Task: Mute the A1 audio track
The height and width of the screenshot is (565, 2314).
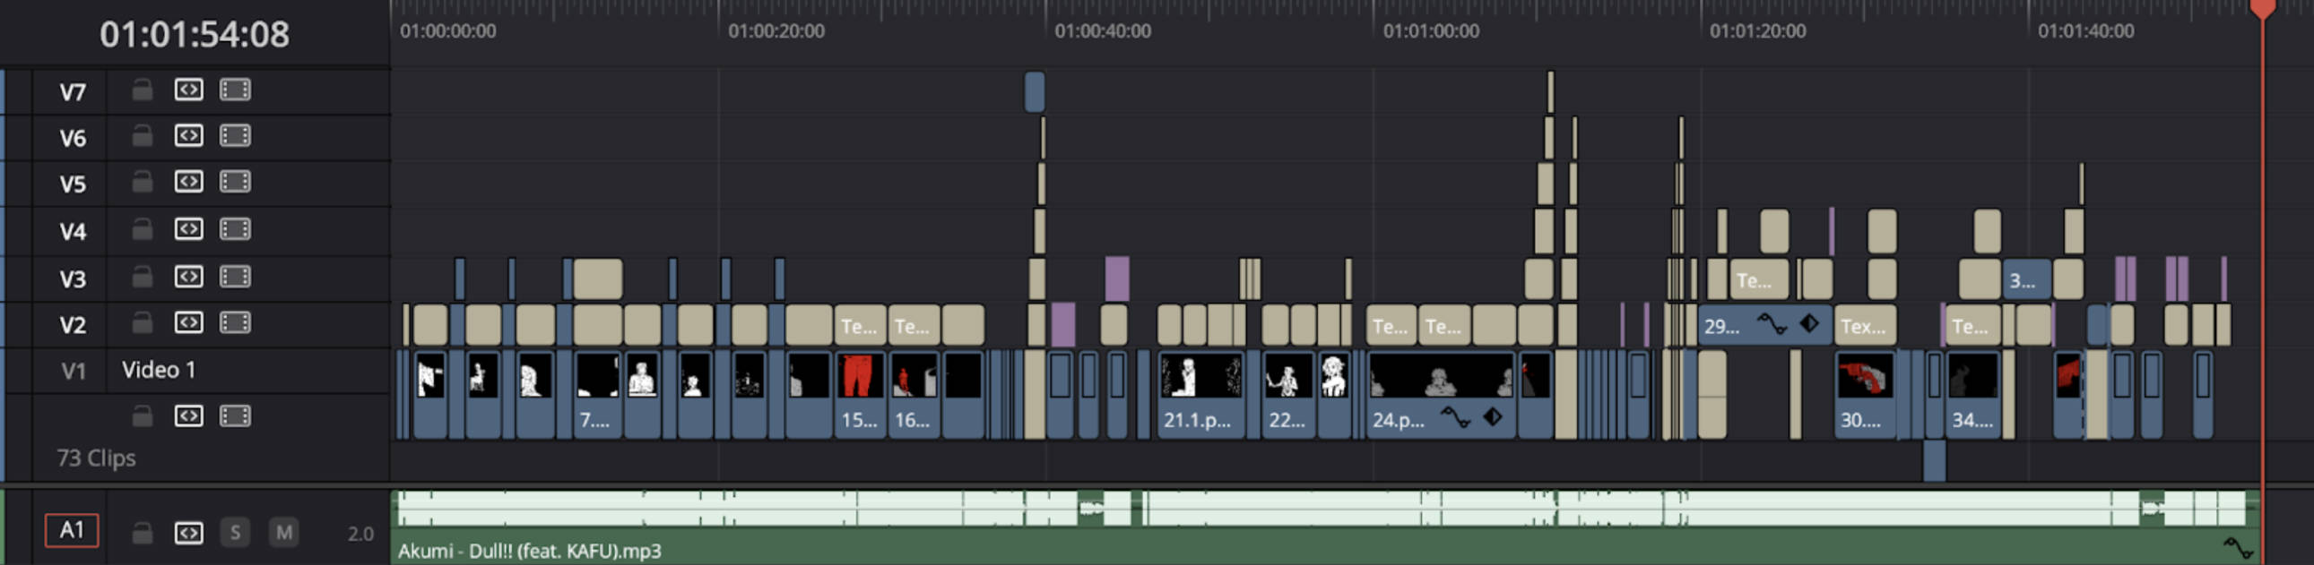Action: tap(284, 534)
